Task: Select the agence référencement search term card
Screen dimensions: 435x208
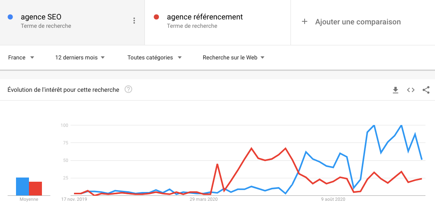Action: (218, 22)
